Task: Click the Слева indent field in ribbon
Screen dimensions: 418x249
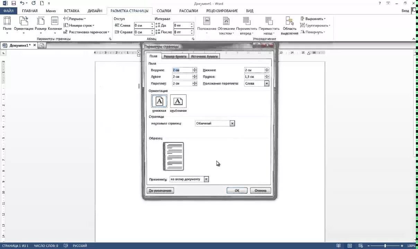Action: pyautogui.click(x=142, y=25)
